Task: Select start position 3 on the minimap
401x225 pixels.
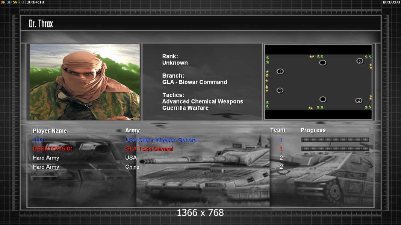Action: [x=360, y=61]
